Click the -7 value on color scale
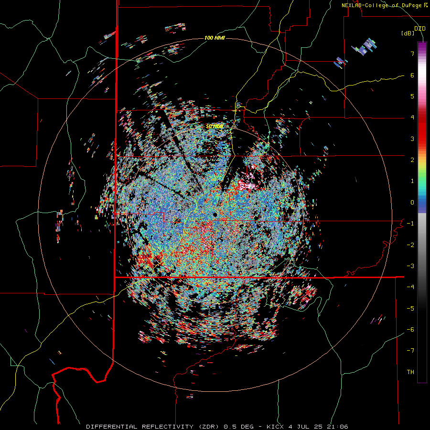Screen dimensions: 430x430 [x=410, y=351]
